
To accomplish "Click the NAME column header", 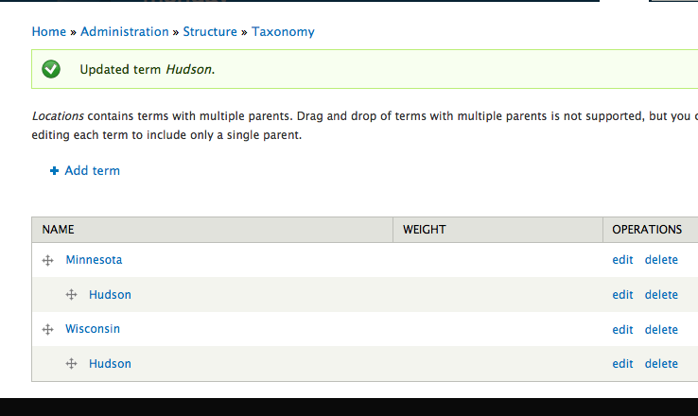I will tap(58, 230).
